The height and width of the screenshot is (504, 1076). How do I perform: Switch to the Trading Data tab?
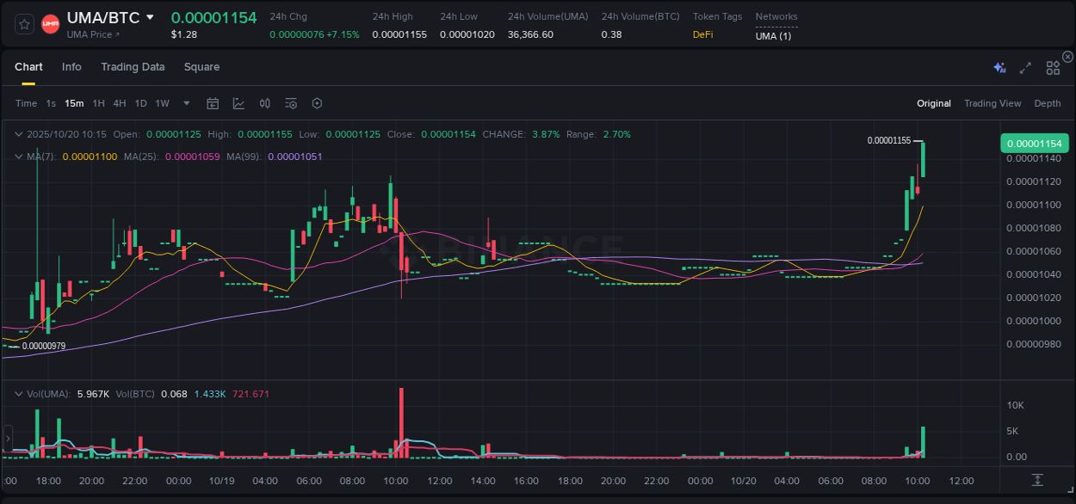pyautogui.click(x=133, y=67)
